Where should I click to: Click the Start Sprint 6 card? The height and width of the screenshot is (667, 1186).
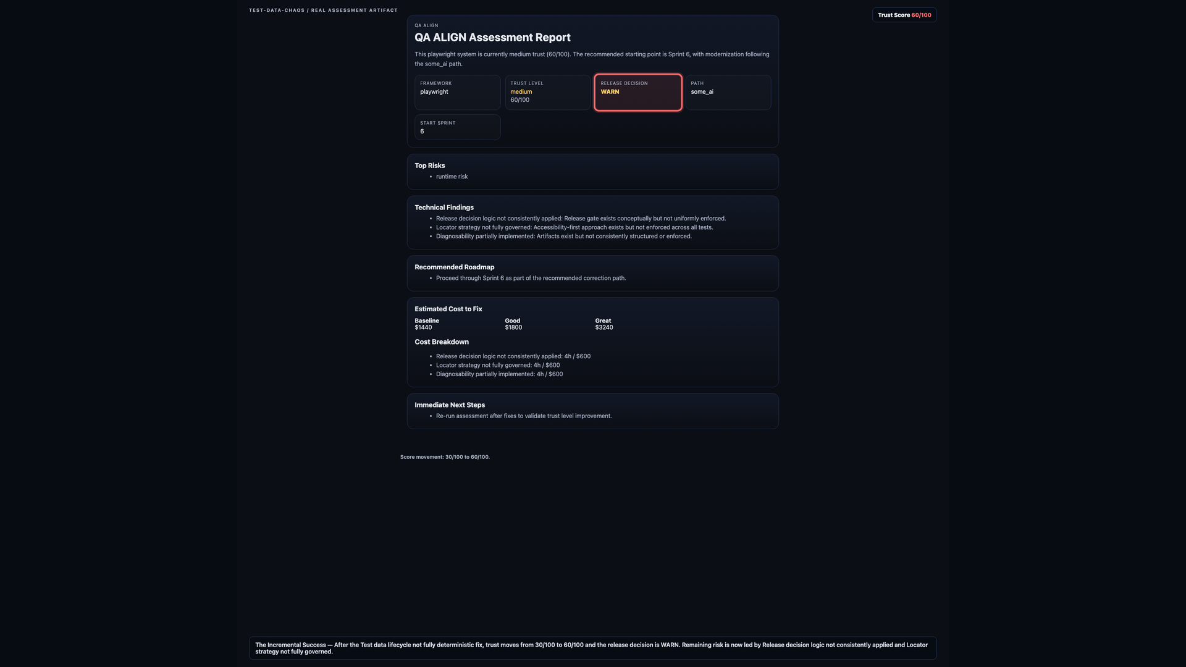click(x=457, y=127)
